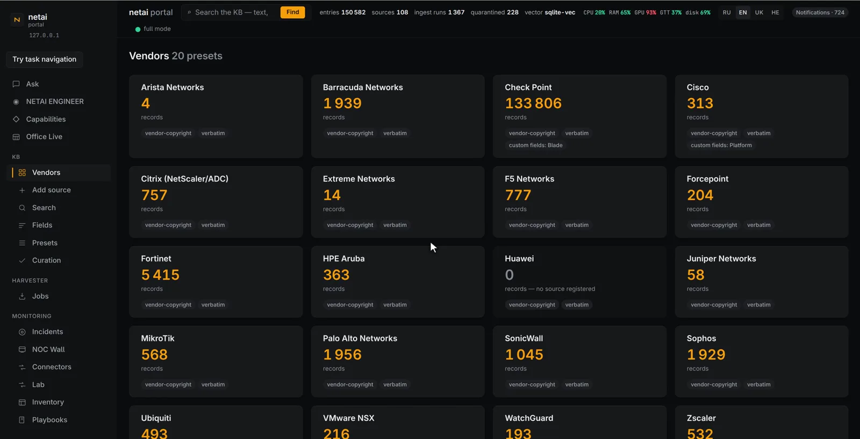Viewport: 860px width, 439px height.
Task: Click the Office Live grid icon
Action: (16, 137)
